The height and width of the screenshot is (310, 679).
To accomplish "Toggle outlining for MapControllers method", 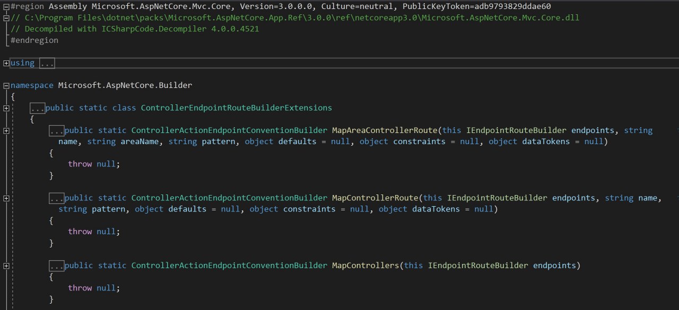I will (6, 265).
